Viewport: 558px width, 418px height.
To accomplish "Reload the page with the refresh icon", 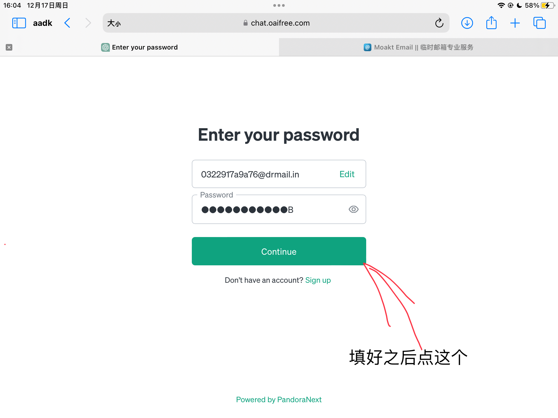I will 439,23.
